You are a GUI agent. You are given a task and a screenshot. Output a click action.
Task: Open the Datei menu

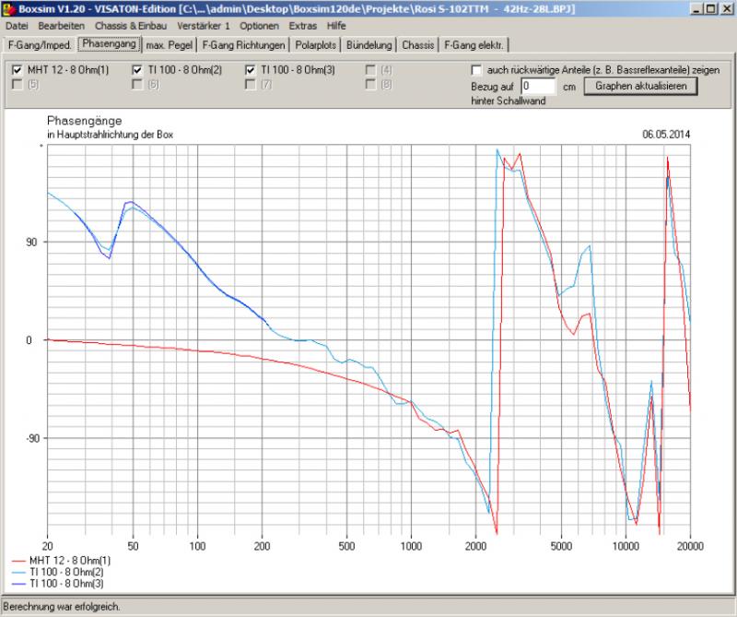pyautogui.click(x=17, y=26)
